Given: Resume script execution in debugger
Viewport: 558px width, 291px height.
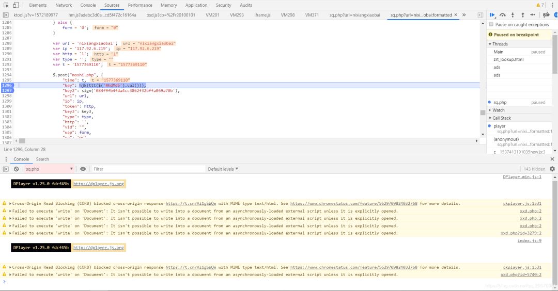Looking at the screenshot, I should [x=492, y=15].
